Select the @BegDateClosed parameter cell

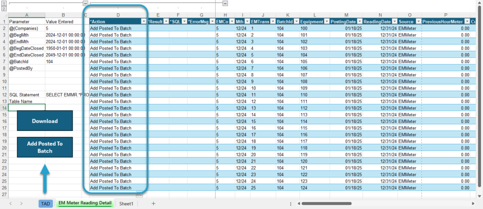click(27, 48)
